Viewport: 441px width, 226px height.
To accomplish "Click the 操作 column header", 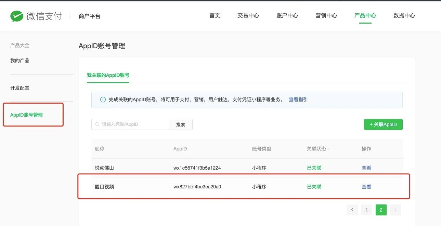I will pos(366,149).
